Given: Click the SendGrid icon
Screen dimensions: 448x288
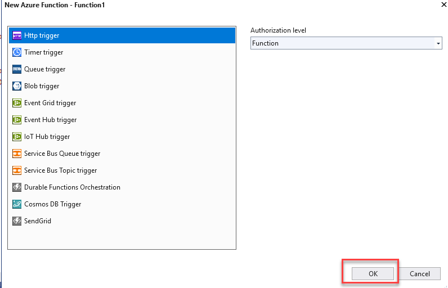Looking at the screenshot, I should click(x=17, y=221).
